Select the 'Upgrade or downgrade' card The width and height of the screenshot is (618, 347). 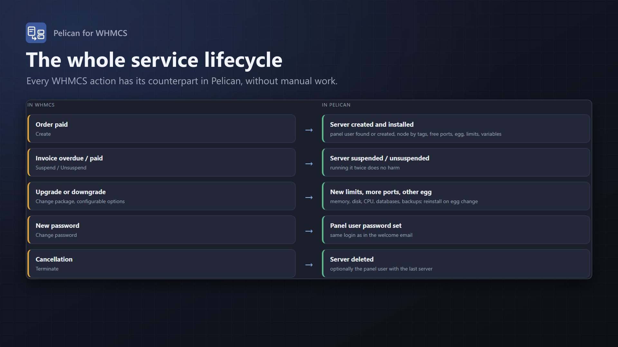tap(162, 196)
